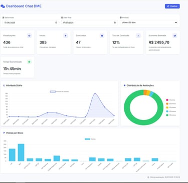The height and width of the screenshot is (183, 188).
Task: Click the green icon on Tempo Economizado card
Action: [29, 62]
